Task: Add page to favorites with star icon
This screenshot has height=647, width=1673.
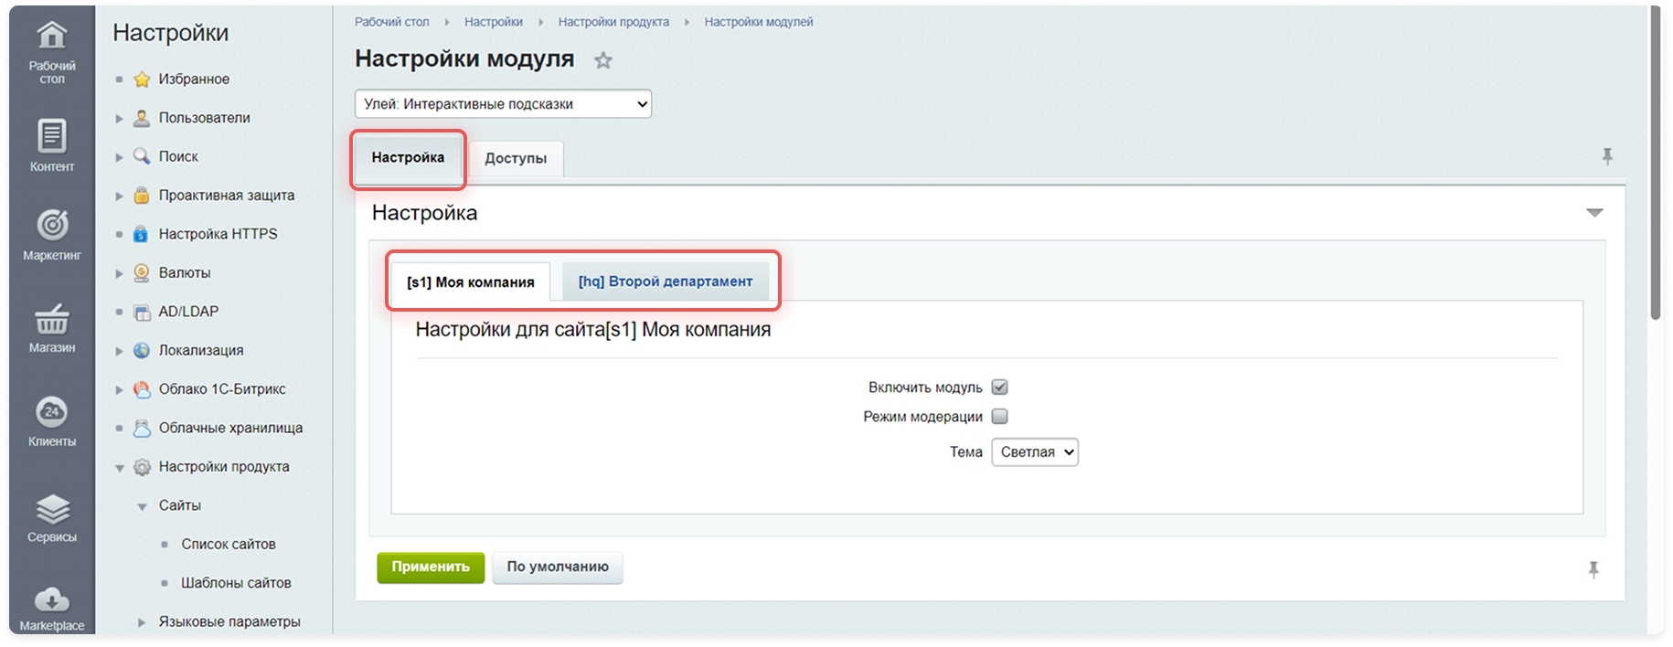Action: pos(602,61)
